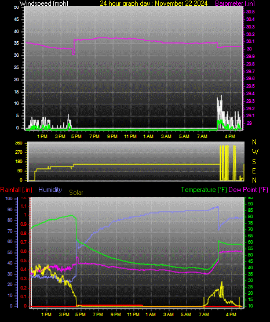Click the 9 PM tick on bottom graph
This screenshot has width=270, height=322.
116,314
